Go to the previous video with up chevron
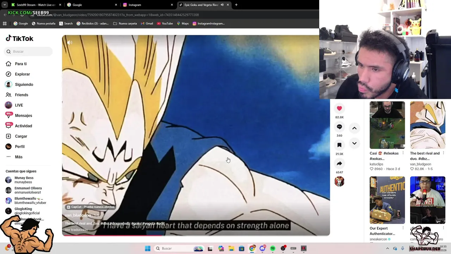451x254 pixels. point(354,128)
